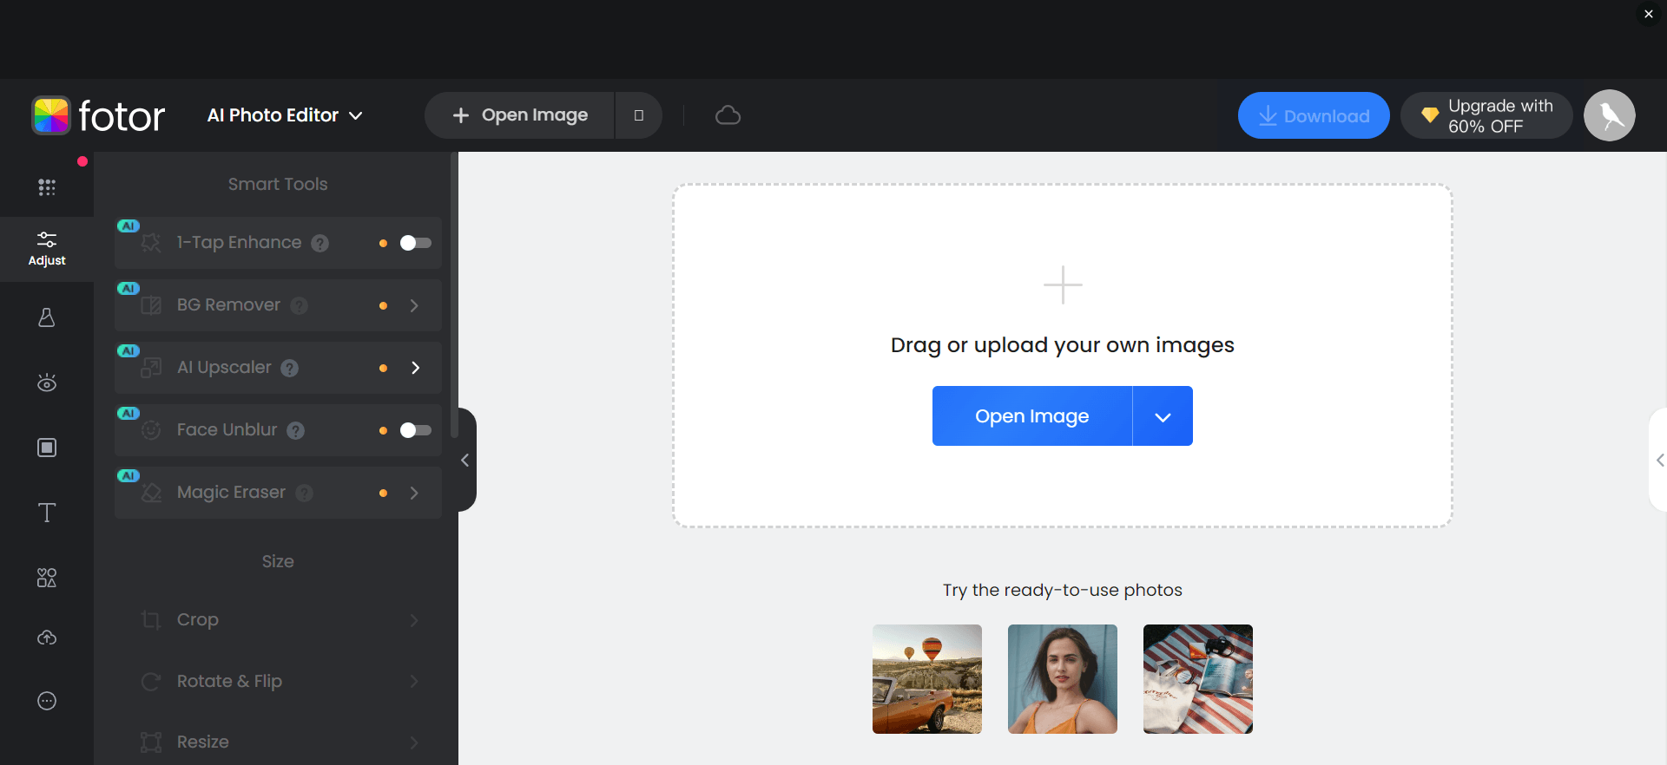
Task: Open dropdown arrow beside blue Open Image
Action: [1163, 416]
